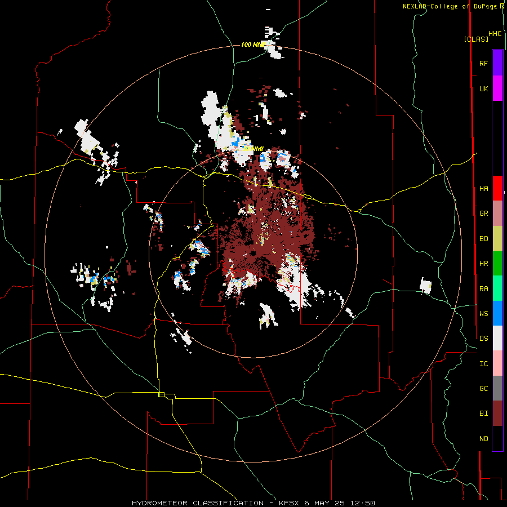The height and width of the screenshot is (507, 507).
Task: Select the gray GC legend swatch
Action: pos(497,388)
